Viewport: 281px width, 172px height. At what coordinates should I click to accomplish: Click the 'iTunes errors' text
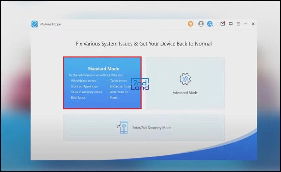pos(118,81)
